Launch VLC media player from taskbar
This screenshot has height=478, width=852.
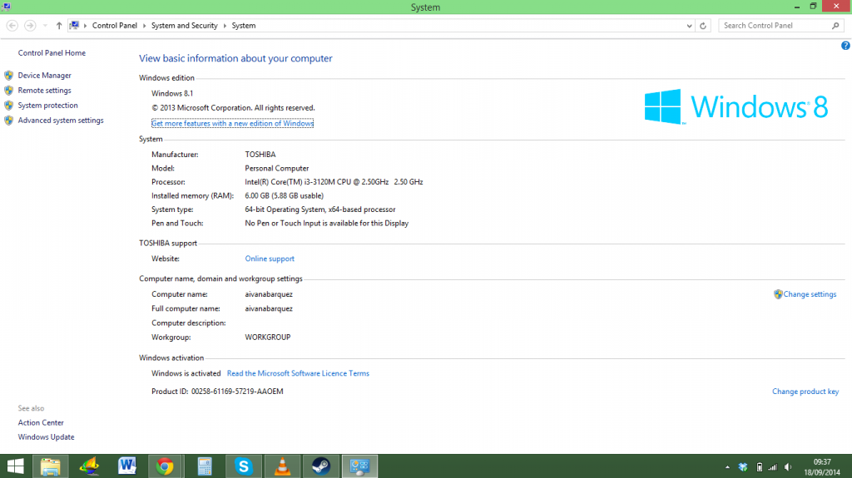282,466
